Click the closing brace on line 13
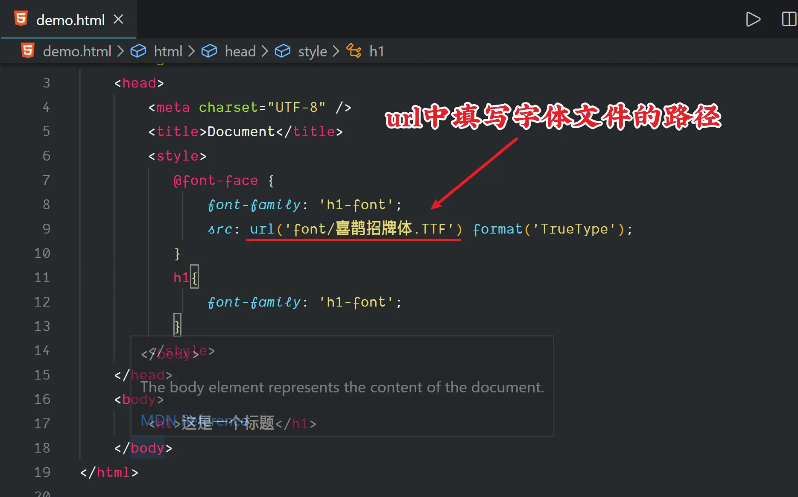 pos(177,327)
